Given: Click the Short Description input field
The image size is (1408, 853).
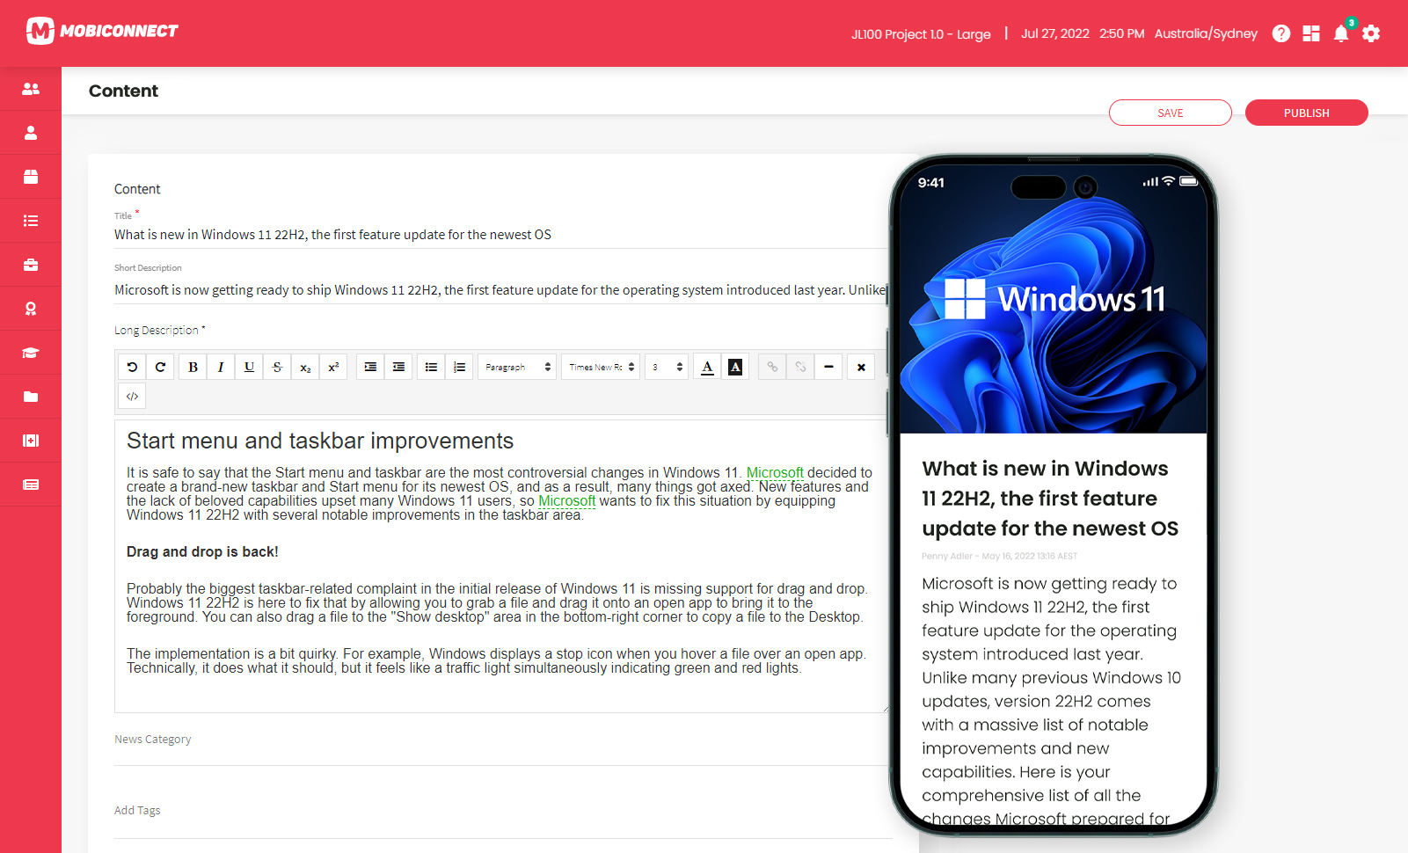Looking at the screenshot, I should click(501, 290).
